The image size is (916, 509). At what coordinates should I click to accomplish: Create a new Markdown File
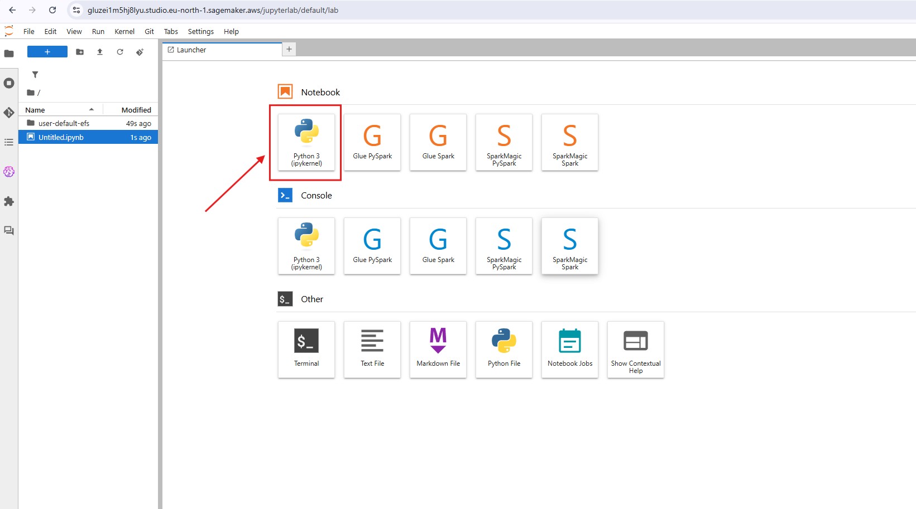point(438,349)
